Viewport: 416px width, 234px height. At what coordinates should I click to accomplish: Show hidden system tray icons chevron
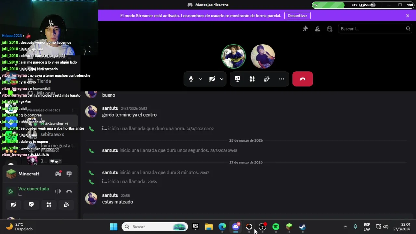point(345,227)
